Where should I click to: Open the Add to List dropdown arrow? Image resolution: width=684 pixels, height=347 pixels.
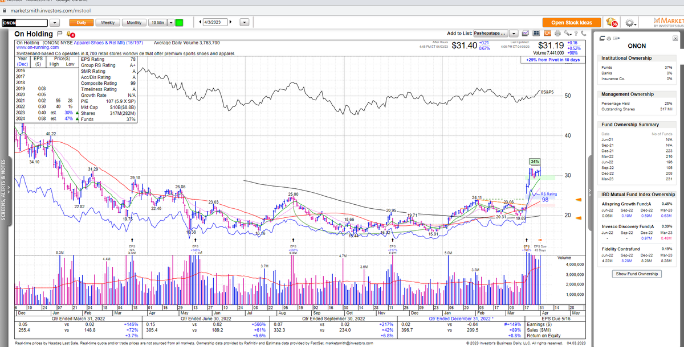point(514,34)
